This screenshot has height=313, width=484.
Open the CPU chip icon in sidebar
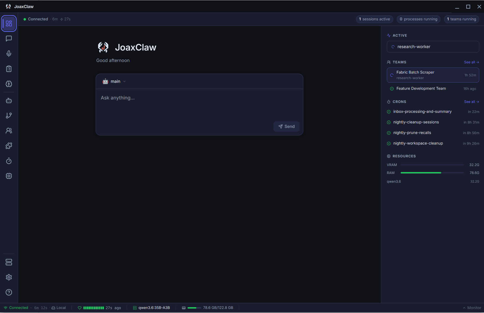tap(9, 176)
